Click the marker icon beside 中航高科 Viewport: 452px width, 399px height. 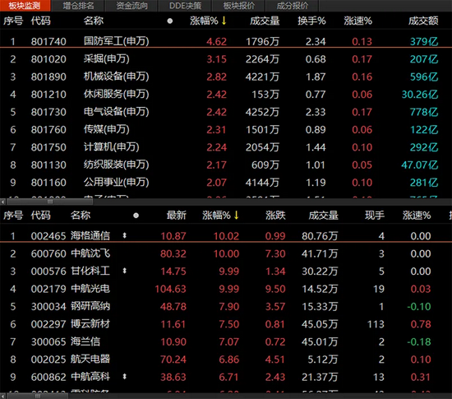click(125, 377)
